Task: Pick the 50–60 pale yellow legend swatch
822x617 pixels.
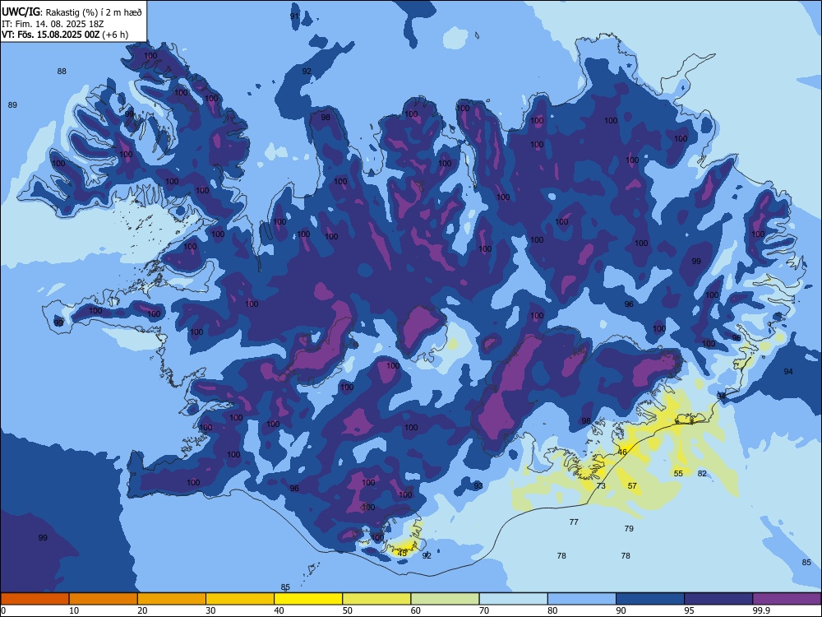Action: pyautogui.click(x=376, y=599)
